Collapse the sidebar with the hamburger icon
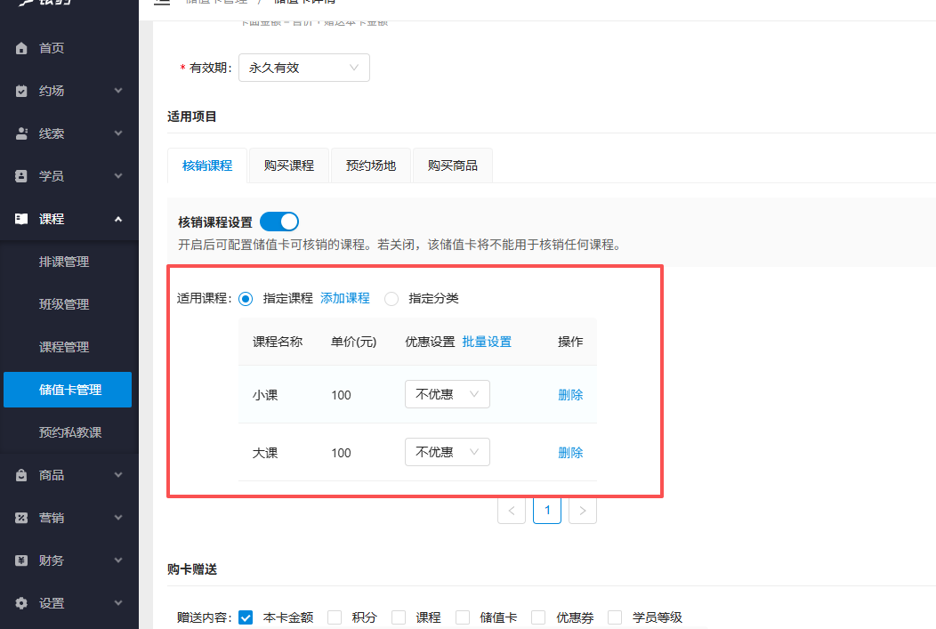This screenshot has width=936, height=629. [x=162, y=2]
